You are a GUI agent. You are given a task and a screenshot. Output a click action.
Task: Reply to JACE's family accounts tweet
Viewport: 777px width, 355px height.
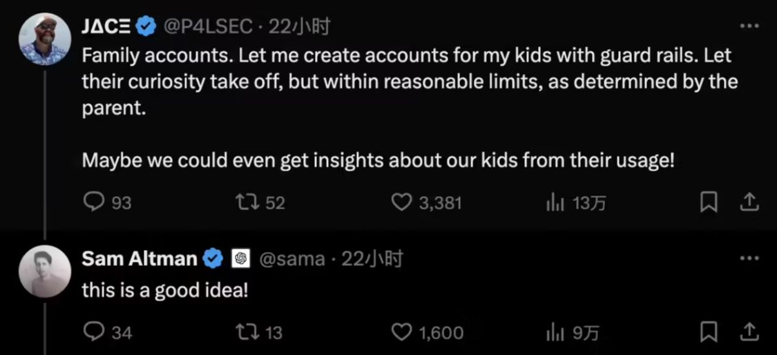[x=93, y=202]
